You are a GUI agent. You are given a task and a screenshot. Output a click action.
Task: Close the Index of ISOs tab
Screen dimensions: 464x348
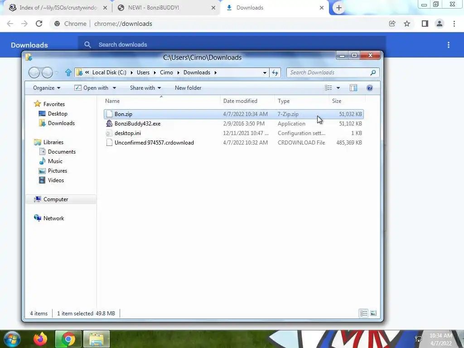pyautogui.click(x=105, y=8)
